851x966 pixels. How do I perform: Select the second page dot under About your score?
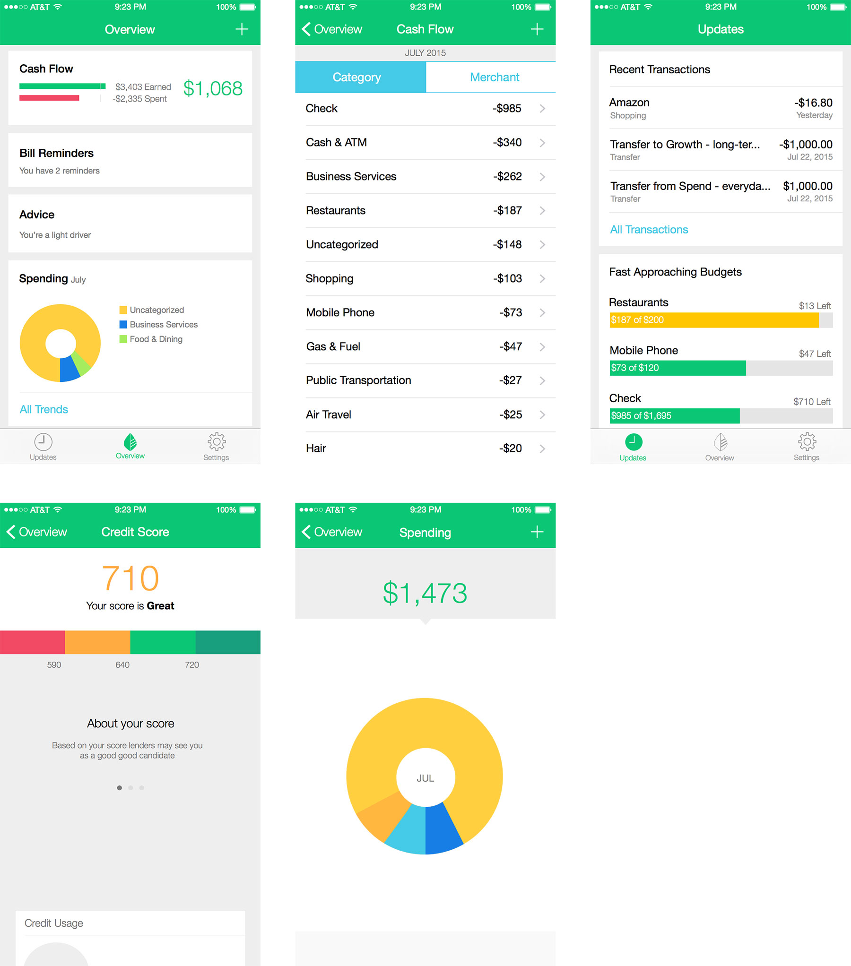(130, 787)
